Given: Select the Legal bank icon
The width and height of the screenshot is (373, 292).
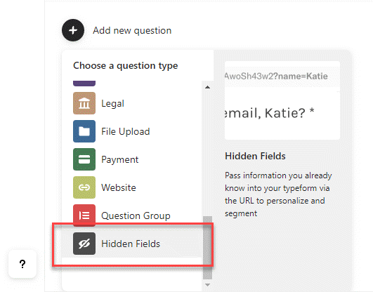Looking at the screenshot, I should (84, 103).
